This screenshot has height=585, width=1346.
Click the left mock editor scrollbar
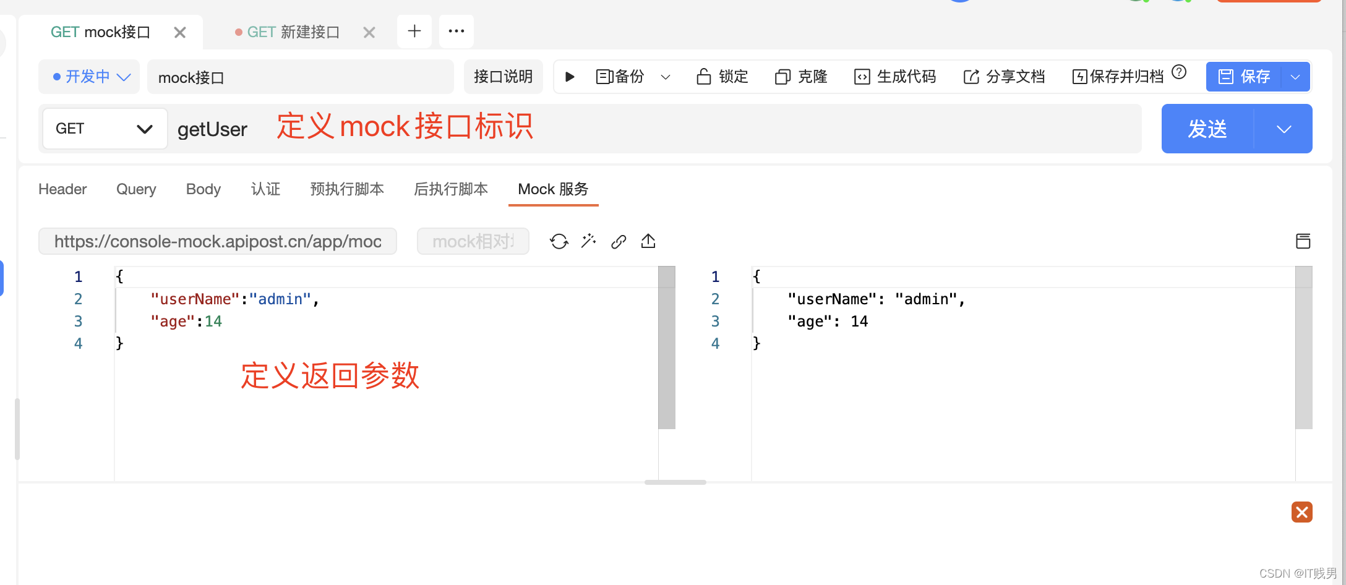click(667, 348)
